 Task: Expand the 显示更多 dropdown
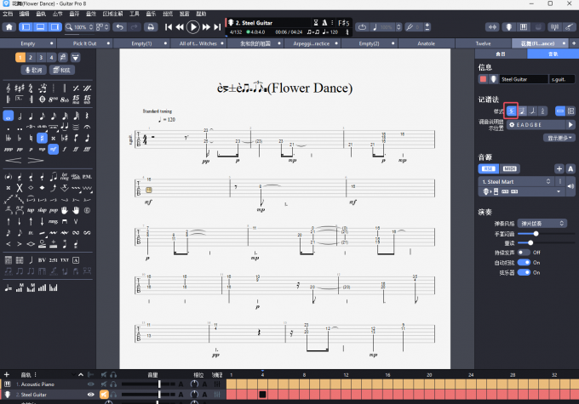(x=559, y=136)
